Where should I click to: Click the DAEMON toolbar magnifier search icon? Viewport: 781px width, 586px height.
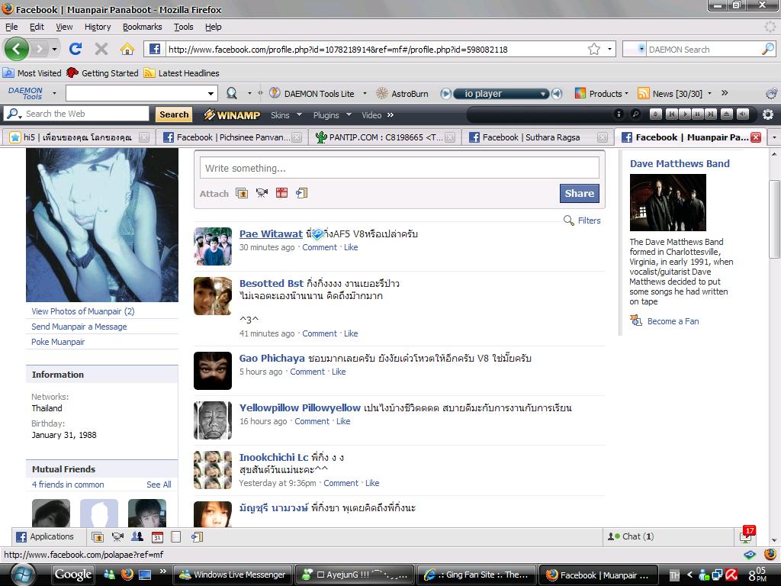232,93
